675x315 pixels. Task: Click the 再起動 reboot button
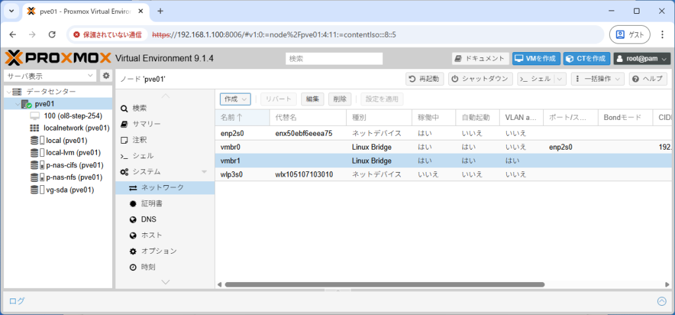[425, 78]
